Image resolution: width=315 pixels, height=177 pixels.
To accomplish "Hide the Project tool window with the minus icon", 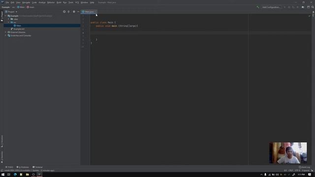I will (78, 12).
